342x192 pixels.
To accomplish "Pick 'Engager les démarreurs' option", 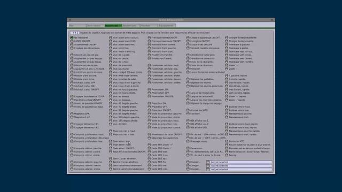I will (72, 48).
